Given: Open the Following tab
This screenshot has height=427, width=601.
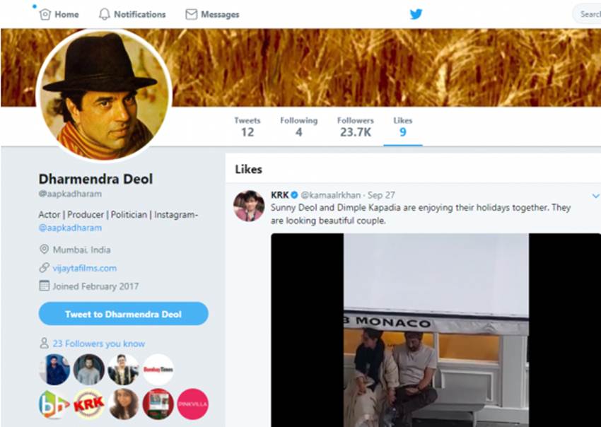Looking at the screenshot, I should tap(298, 127).
